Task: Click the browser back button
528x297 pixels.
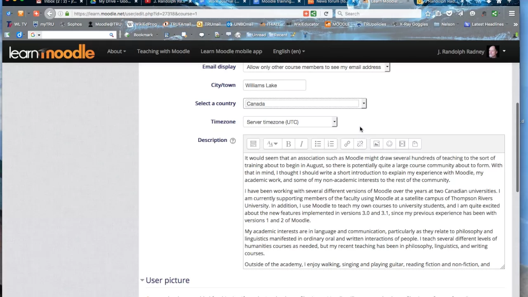Action: pyautogui.click(x=49, y=14)
